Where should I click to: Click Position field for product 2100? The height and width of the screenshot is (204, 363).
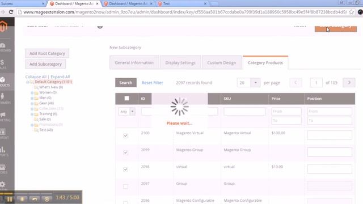pyautogui.click(x=330, y=135)
